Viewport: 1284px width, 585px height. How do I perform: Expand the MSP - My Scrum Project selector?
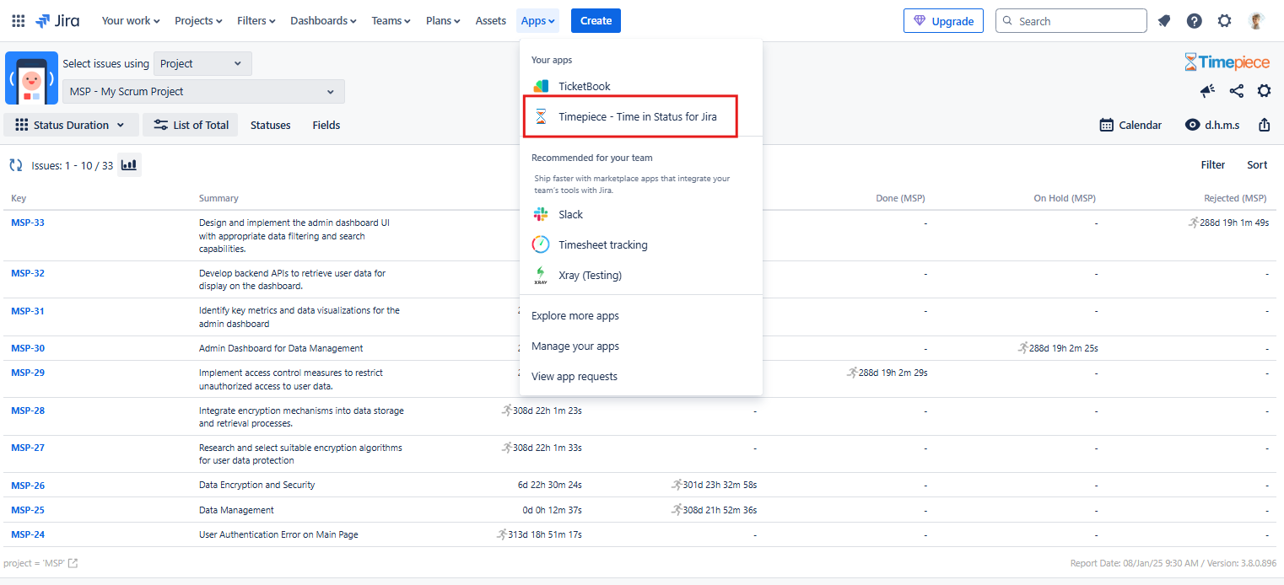203,91
